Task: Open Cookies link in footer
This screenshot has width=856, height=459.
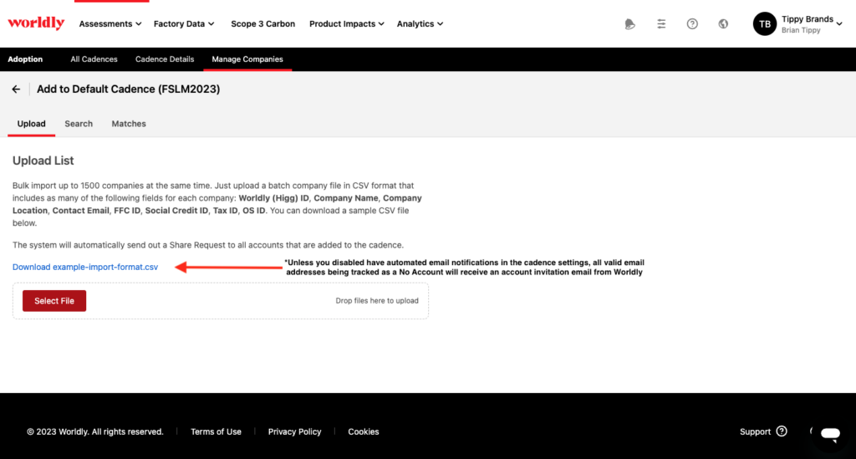Action: click(364, 431)
